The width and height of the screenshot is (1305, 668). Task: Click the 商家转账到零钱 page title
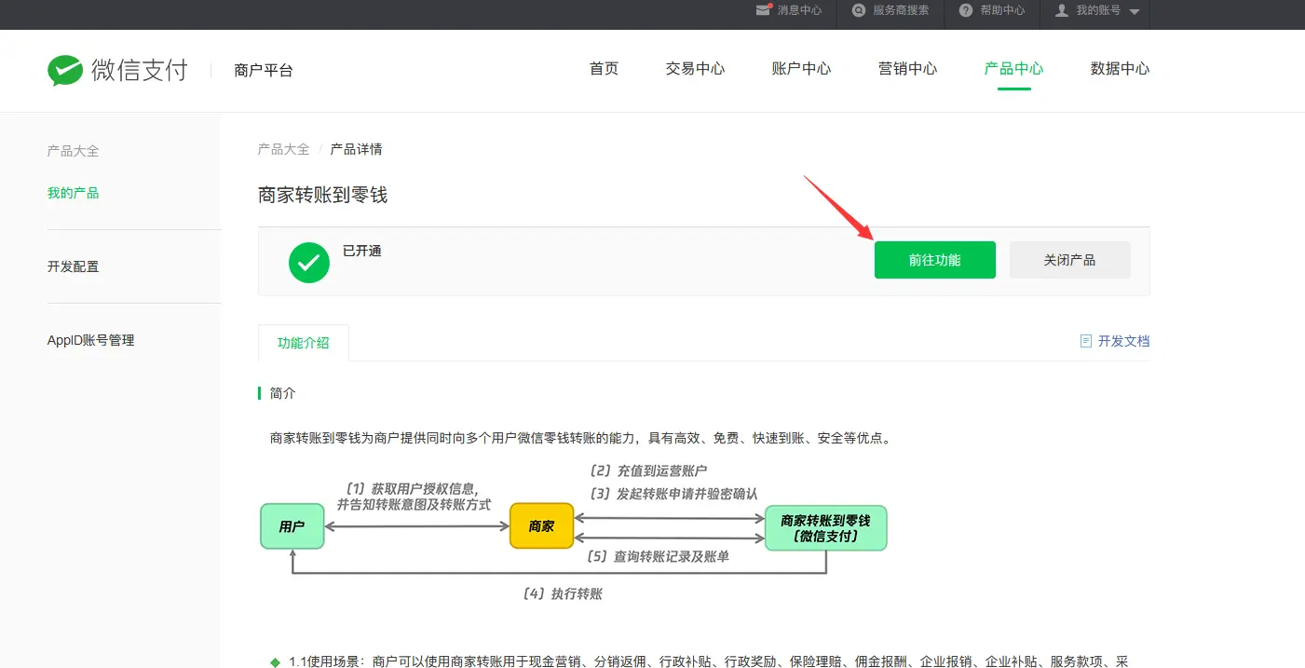coord(322,196)
